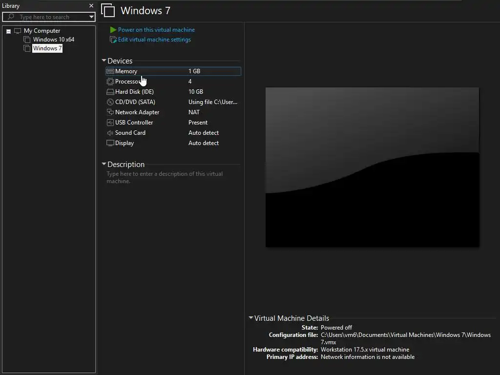Screen dimensions: 500x375
Task: Collapse the Virtual Machine Details section
Action: [x=251, y=317]
